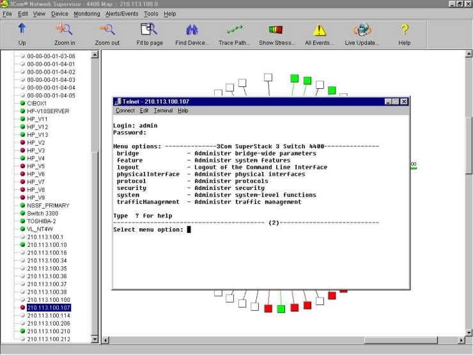473x355 pixels.
Task: Select HP-V10SERVER in the device tree
Action: click(x=48, y=111)
